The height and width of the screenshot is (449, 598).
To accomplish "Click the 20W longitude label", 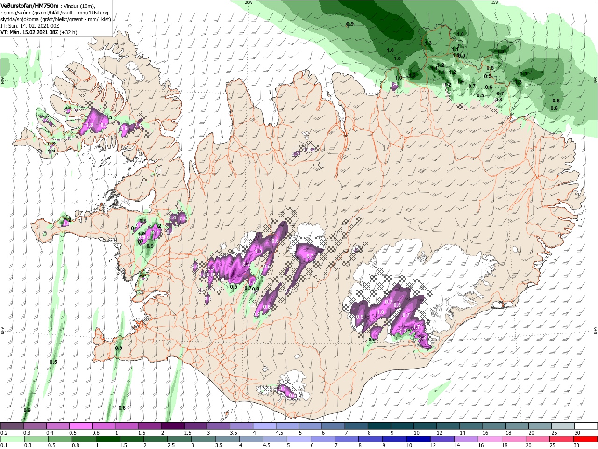I will click(x=249, y=2).
